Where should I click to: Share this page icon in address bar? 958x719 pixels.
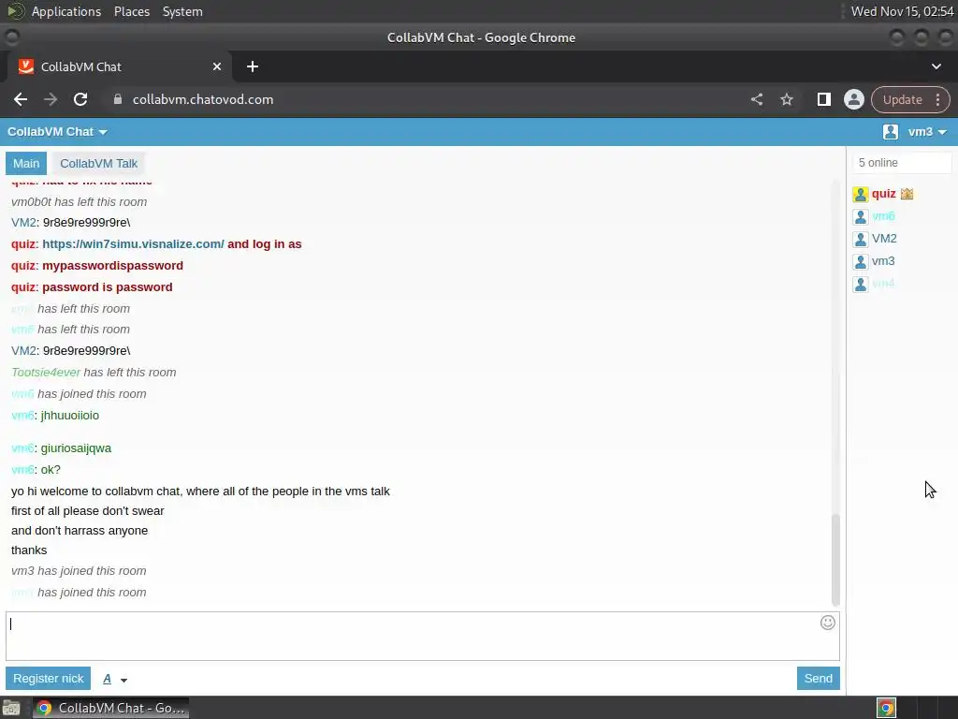[x=756, y=99]
